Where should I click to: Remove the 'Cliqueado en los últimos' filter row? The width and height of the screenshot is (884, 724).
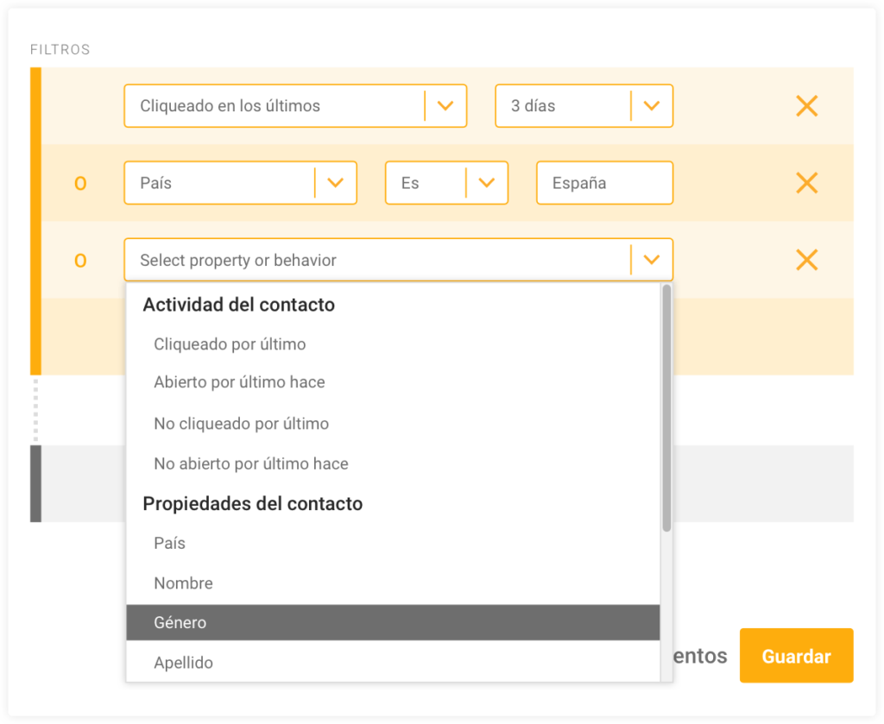(806, 106)
